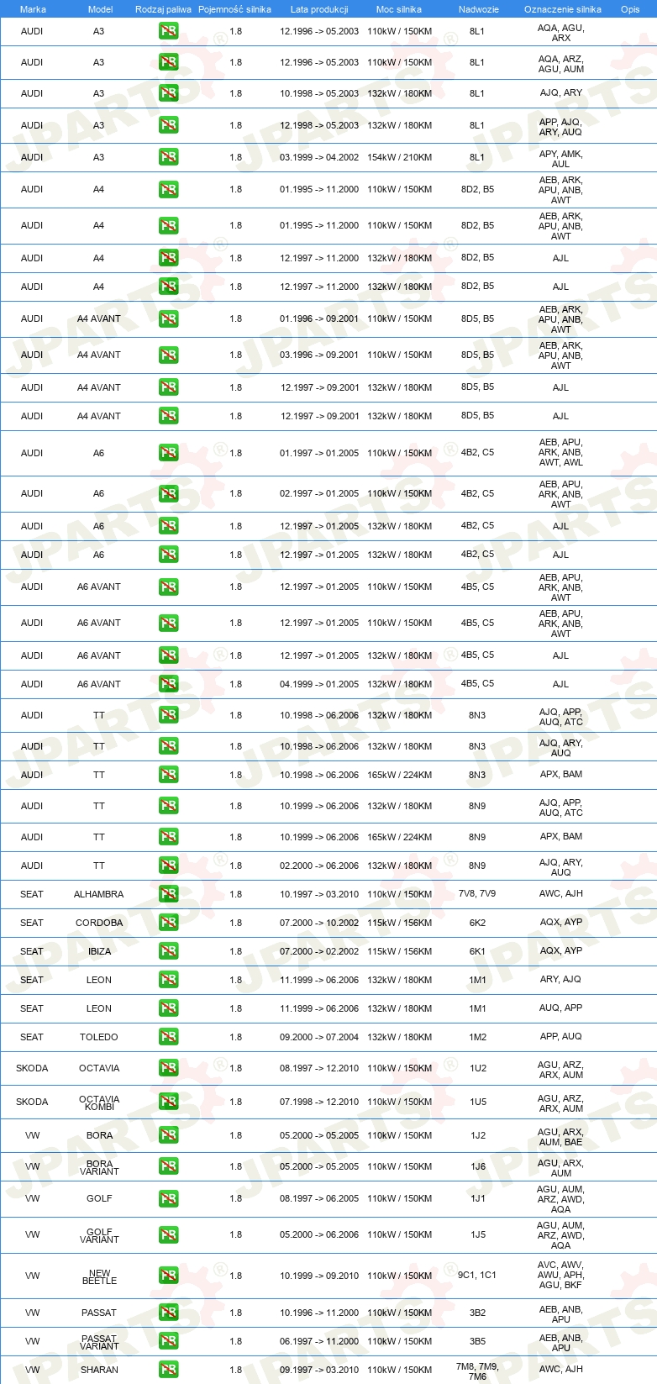Click the fuel icon in the A4 AVANT 01.1996 -> 09.2001 row
The image size is (657, 1384).
point(169,318)
